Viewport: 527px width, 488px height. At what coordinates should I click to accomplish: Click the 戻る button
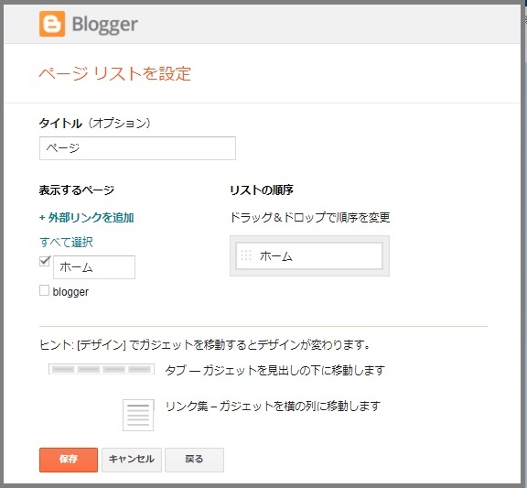click(194, 460)
